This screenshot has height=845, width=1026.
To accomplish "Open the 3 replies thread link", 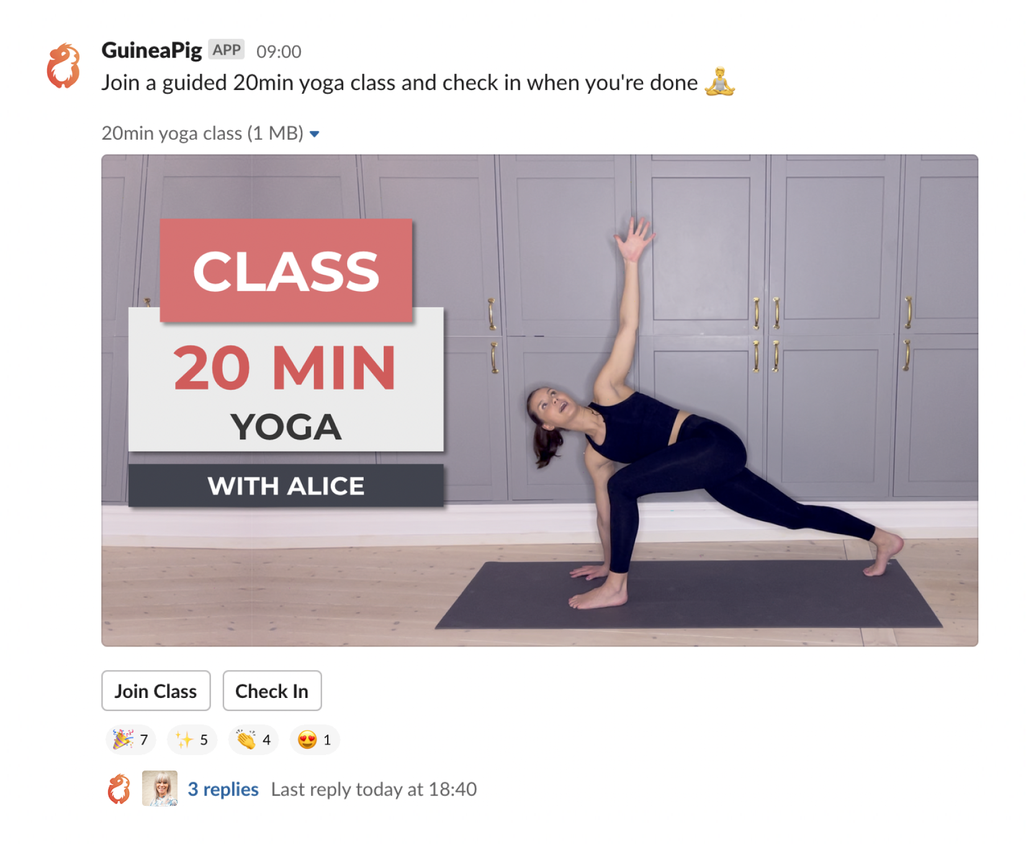I will coord(223,789).
